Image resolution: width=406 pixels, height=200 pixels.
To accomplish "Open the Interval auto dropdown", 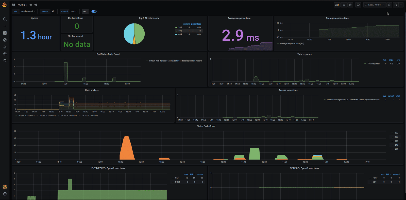I will tap(74, 11).
